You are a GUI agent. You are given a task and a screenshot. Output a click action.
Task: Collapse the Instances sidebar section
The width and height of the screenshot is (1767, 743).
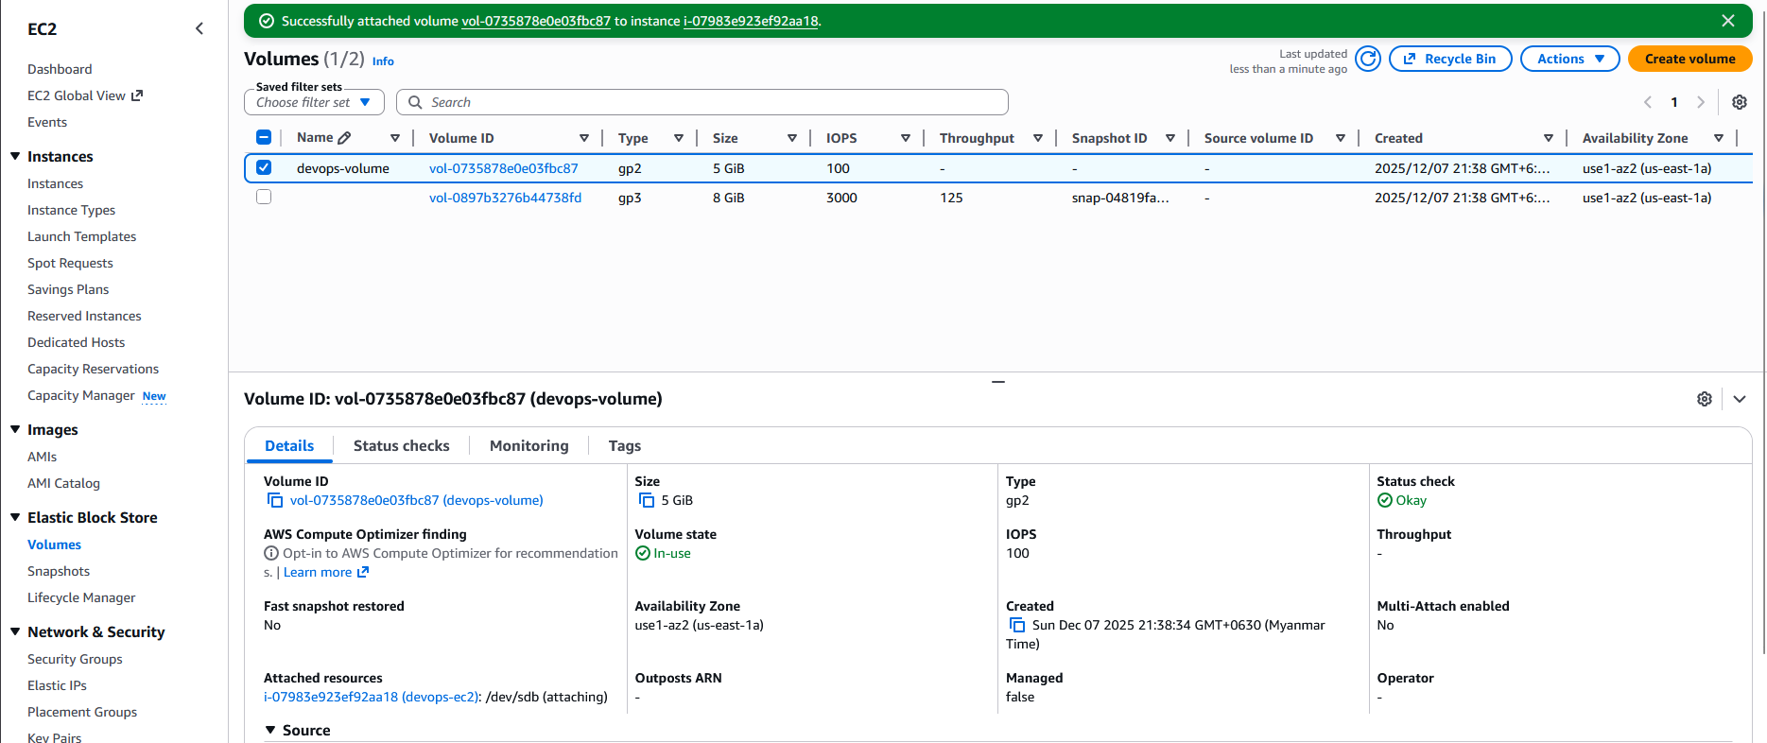(15, 156)
